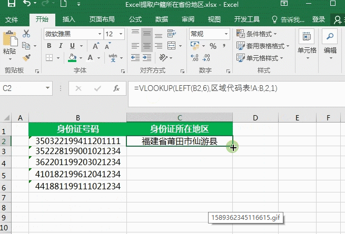The width and height of the screenshot is (345, 234).
Task: Click the Insert Function fx icon
Action: coord(116,89)
